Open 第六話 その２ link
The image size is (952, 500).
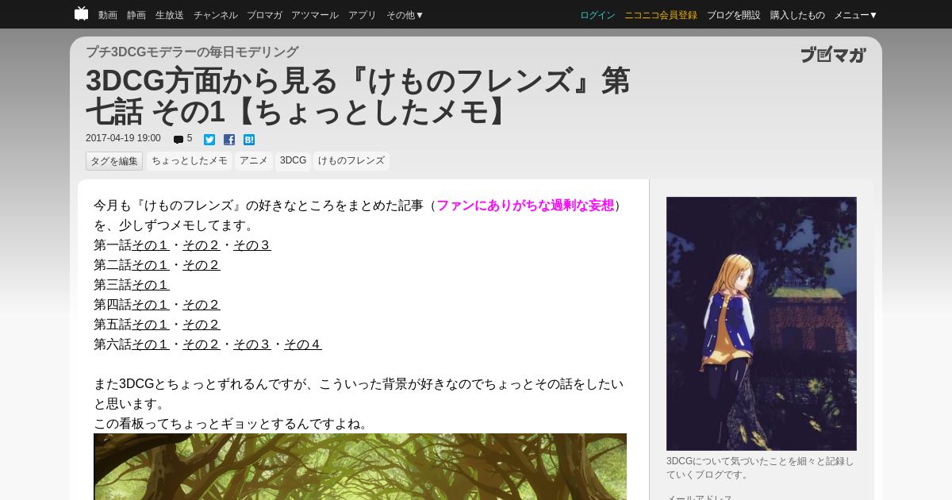point(202,344)
